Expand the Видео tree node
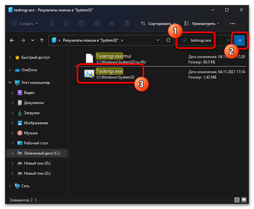 (x=13, y=93)
